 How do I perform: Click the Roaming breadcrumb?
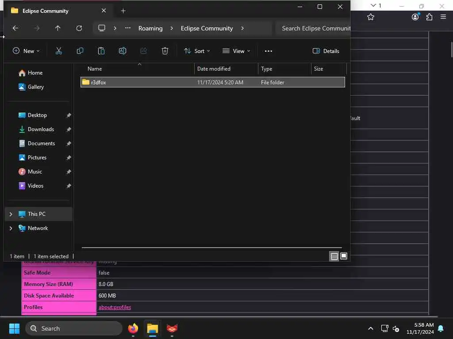150,28
